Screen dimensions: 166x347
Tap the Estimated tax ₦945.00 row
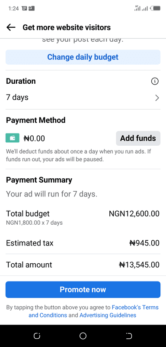pos(83,243)
